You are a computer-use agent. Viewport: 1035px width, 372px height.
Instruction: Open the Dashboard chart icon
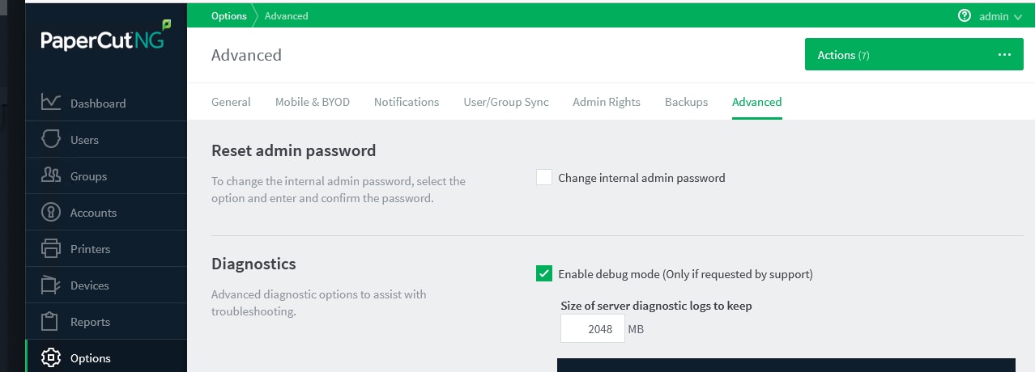pos(51,103)
